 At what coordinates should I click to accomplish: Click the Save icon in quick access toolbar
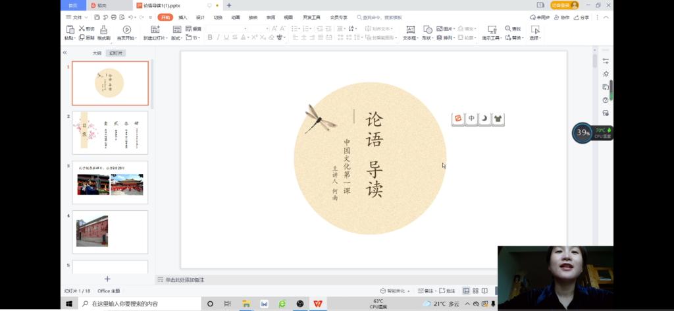pyautogui.click(x=97, y=17)
